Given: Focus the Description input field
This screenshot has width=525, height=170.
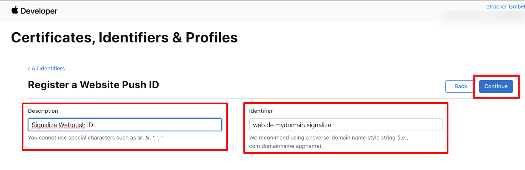Looking at the screenshot, I should pyautogui.click(x=125, y=125).
